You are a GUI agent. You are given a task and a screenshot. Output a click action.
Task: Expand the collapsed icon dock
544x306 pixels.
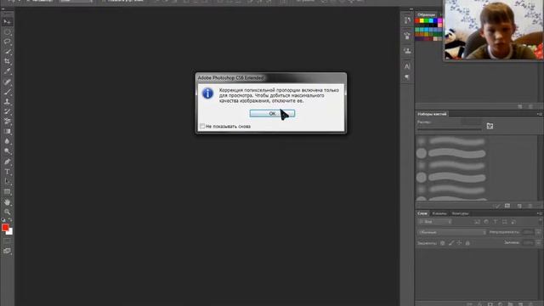click(x=411, y=9)
